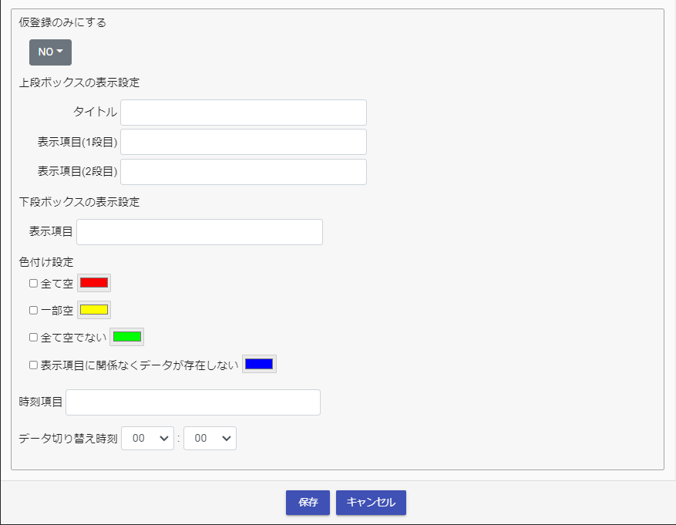Click the 時刻項目 input field

tap(193, 402)
